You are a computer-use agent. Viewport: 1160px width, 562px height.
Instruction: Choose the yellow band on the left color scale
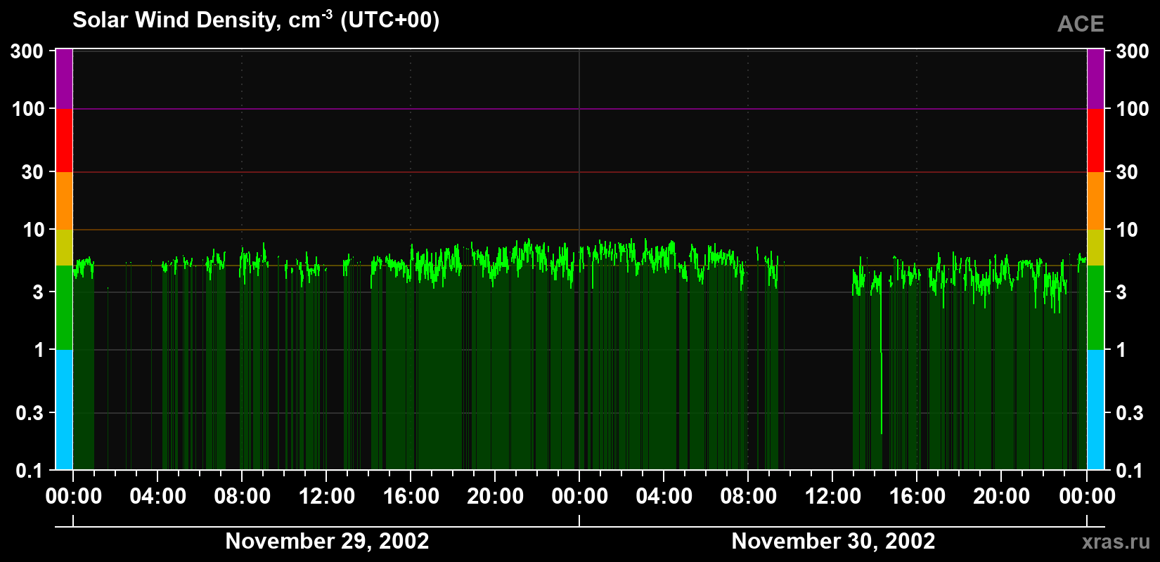point(64,247)
